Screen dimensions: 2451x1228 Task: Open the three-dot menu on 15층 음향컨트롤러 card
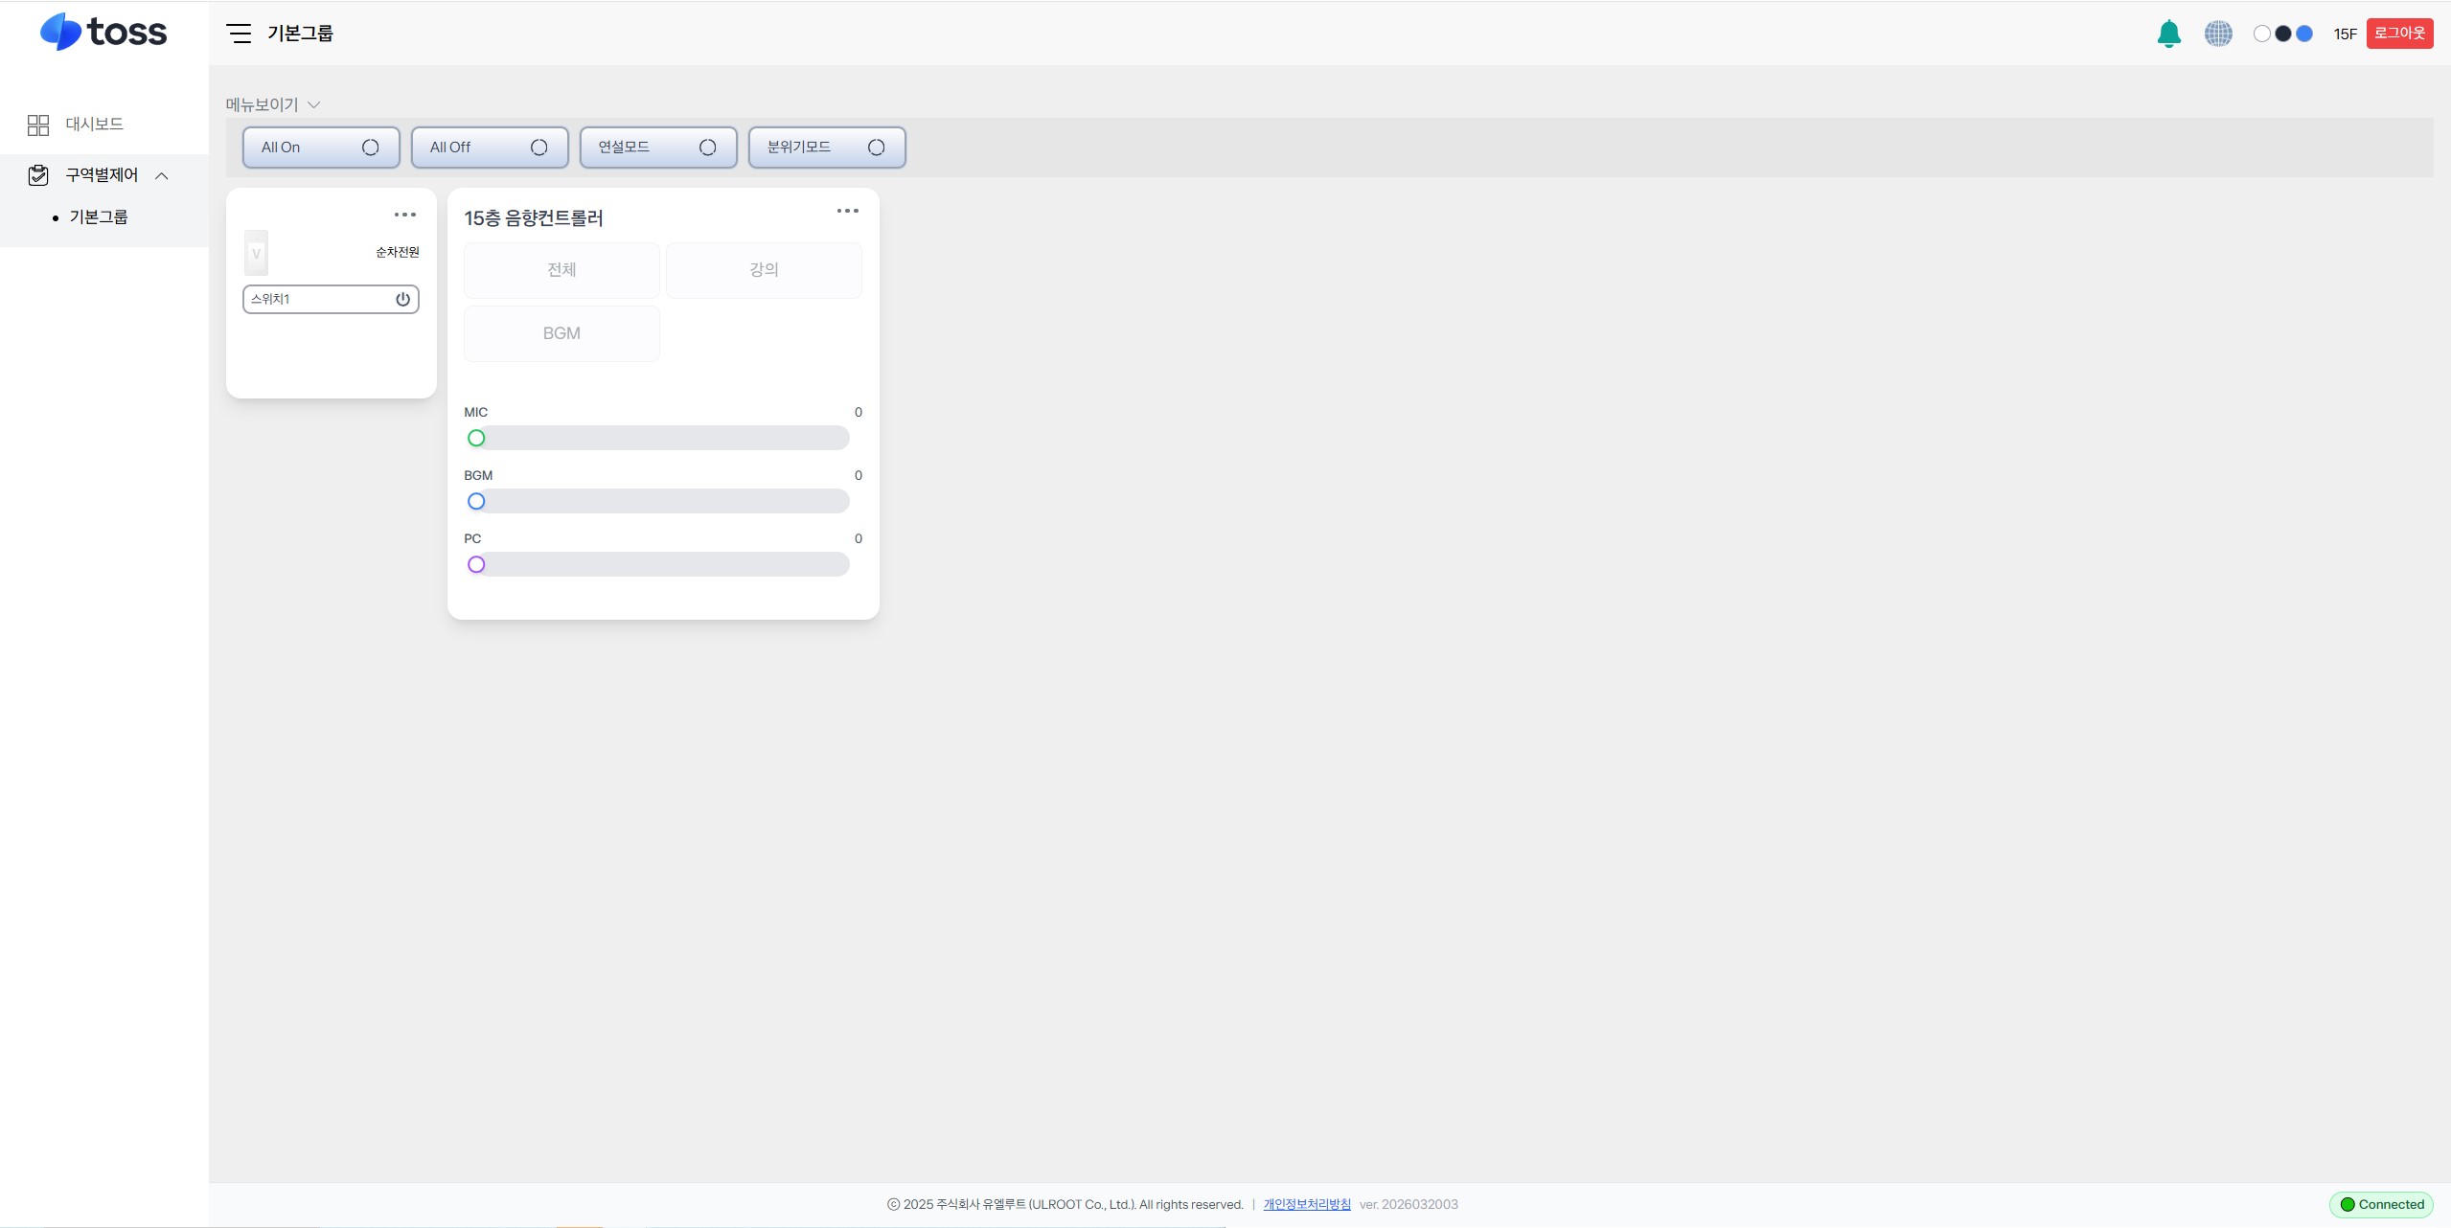(848, 211)
